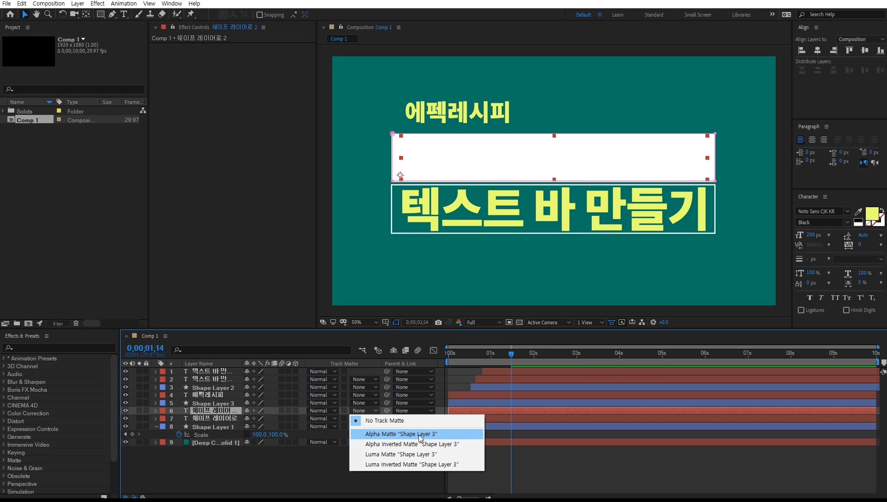Open the Align Layers to Composition dropdown
The height and width of the screenshot is (502, 887).
(x=861, y=39)
